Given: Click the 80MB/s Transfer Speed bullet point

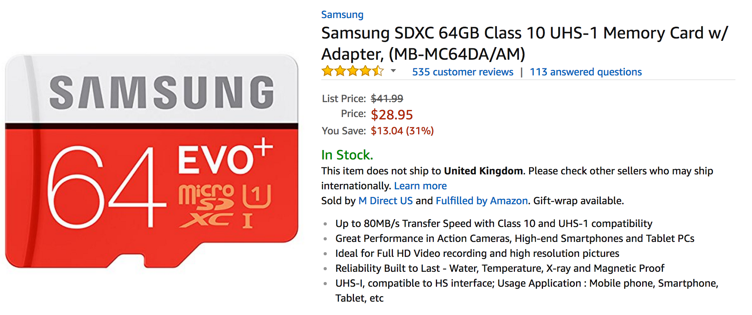Looking at the screenshot, I should point(494,223).
